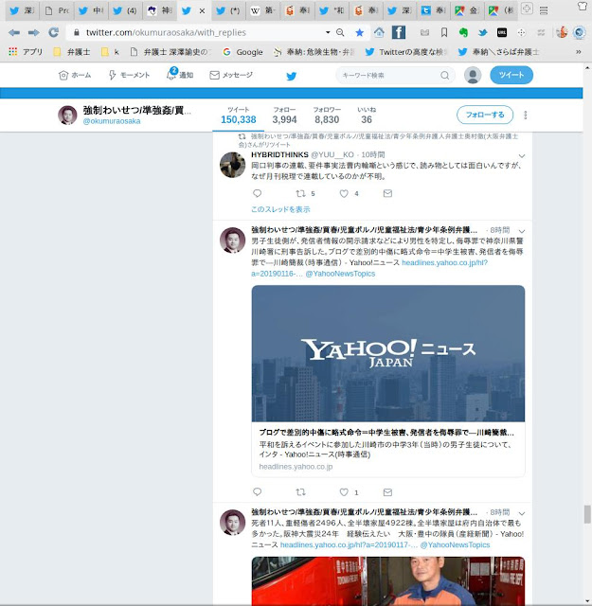This screenshot has height=606, width=592.
Task: Click the ツイート compose button
Action: 511,75
